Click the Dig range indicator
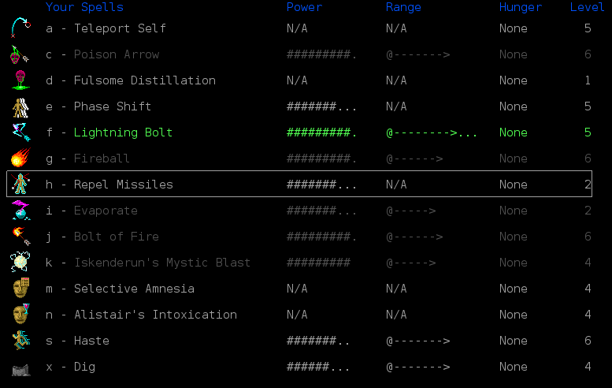612x388 pixels. pyautogui.click(x=417, y=367)
